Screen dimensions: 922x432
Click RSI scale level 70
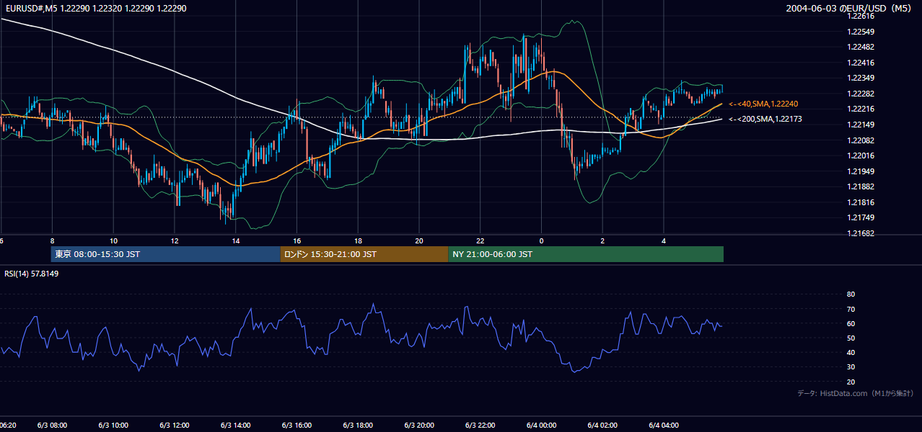coord(851,309)
